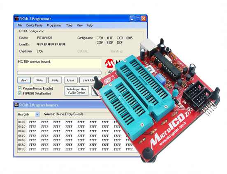Click memory address row 0060

[x=22, y=135]
